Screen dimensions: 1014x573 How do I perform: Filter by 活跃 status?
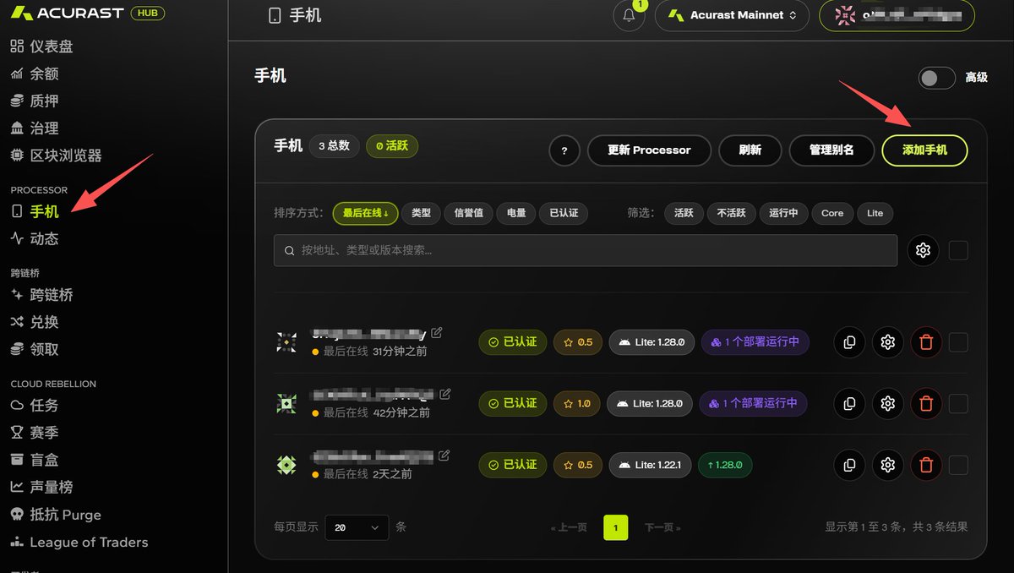tap(684, 213)
